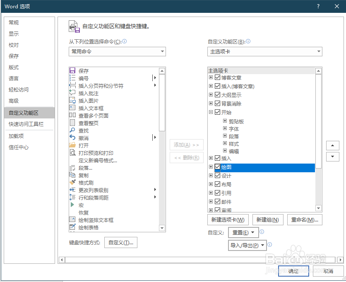This screenshot has width=346, height=282.
Task: Click the draw table (绘制表格) icon
Action: pos(72,227)
